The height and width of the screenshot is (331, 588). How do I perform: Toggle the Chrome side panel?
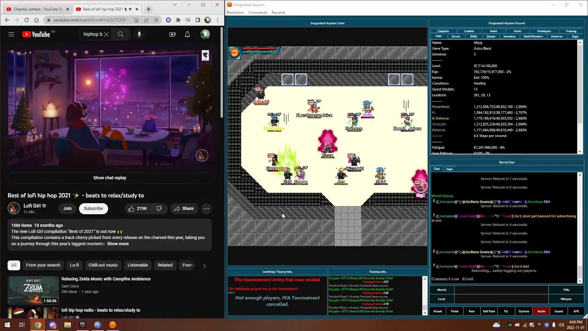pyautogui.click(x=198, y=20)
